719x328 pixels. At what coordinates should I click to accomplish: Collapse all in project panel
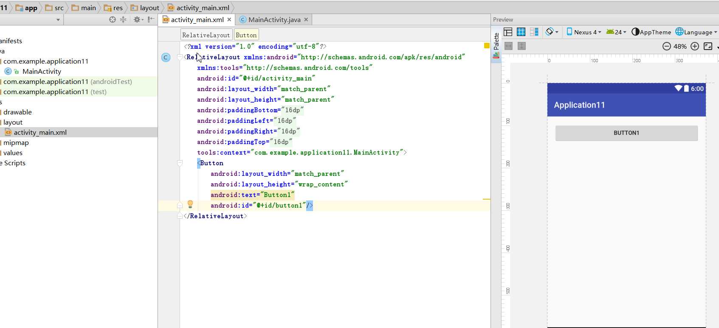[123, 19]
